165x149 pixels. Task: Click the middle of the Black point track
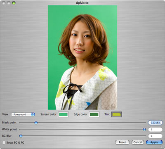pos(82,123)
